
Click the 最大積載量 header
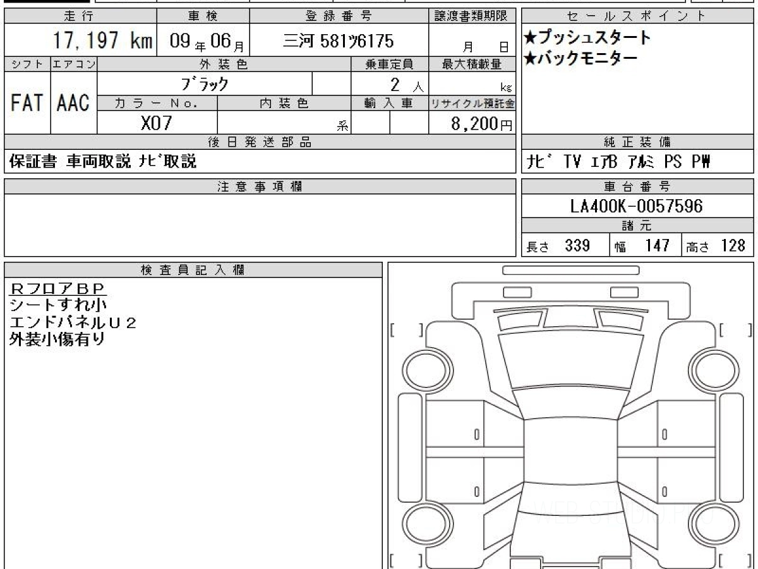click(x=472, y=64)
